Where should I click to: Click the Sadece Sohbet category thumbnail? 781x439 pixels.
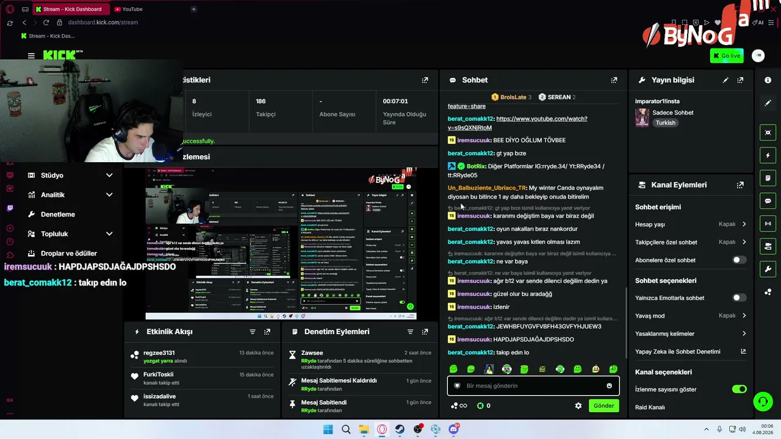pos(642,118)
